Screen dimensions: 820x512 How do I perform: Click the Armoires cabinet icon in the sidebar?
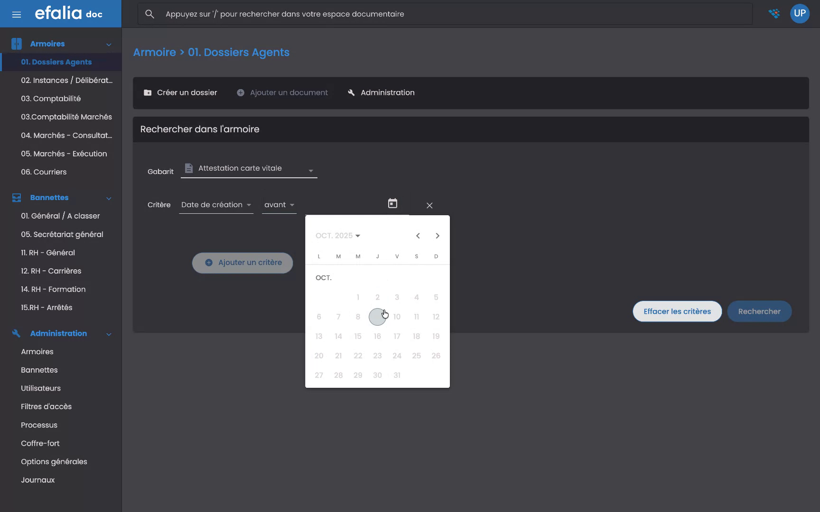point(16,43)
